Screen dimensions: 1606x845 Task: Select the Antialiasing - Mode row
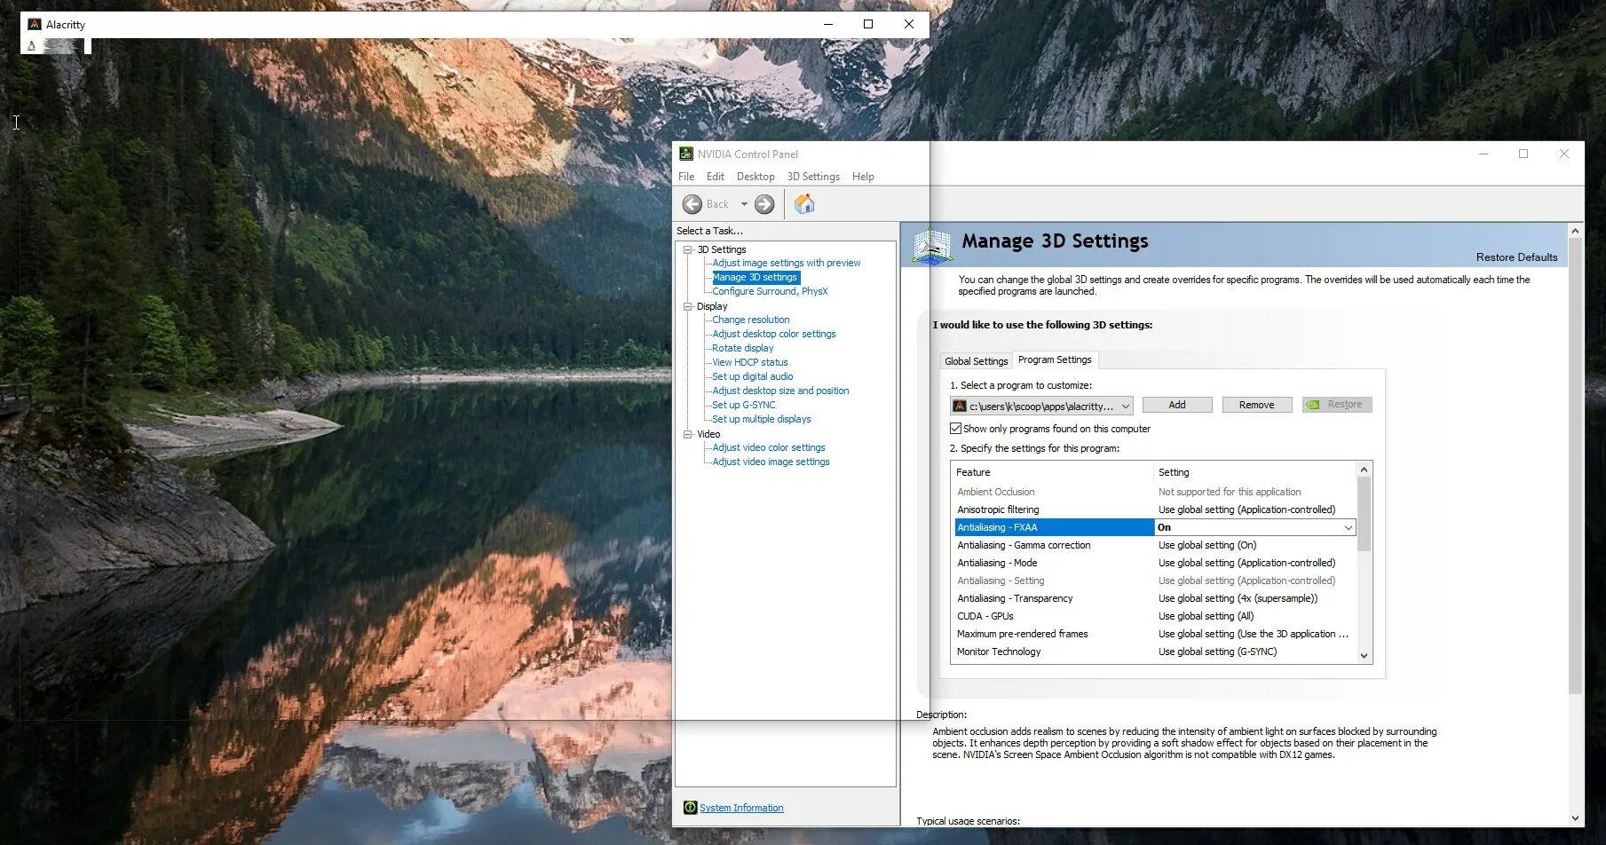(1155, 563)
